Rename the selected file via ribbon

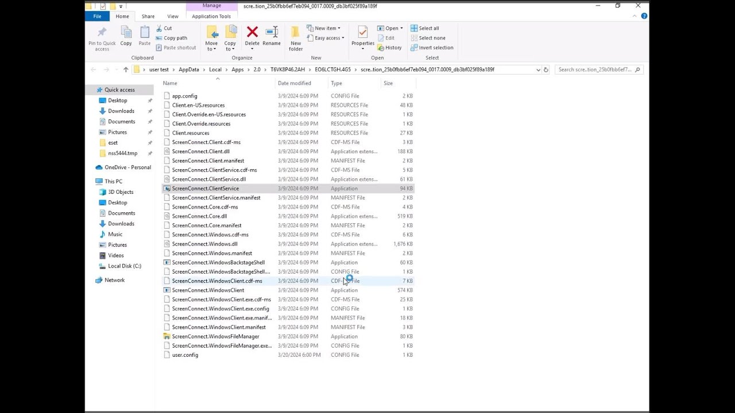(272, 36)
